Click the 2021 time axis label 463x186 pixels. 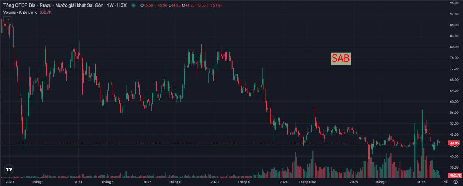click(x=78, y=182)
